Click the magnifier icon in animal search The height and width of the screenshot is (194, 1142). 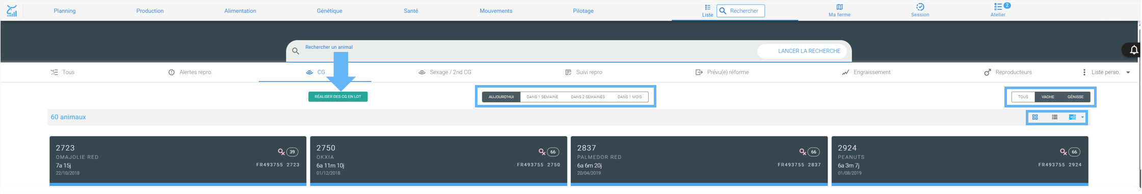296,51
